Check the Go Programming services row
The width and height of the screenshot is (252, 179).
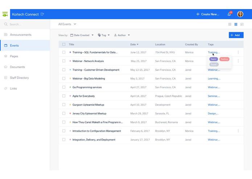tap(64, 87)
